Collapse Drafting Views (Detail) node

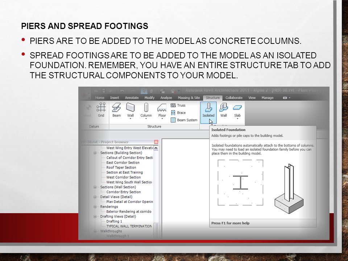click(x=95, y=216)
